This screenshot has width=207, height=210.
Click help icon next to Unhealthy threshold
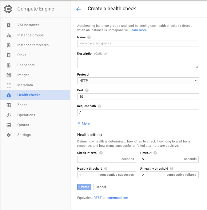pos(172,169)
